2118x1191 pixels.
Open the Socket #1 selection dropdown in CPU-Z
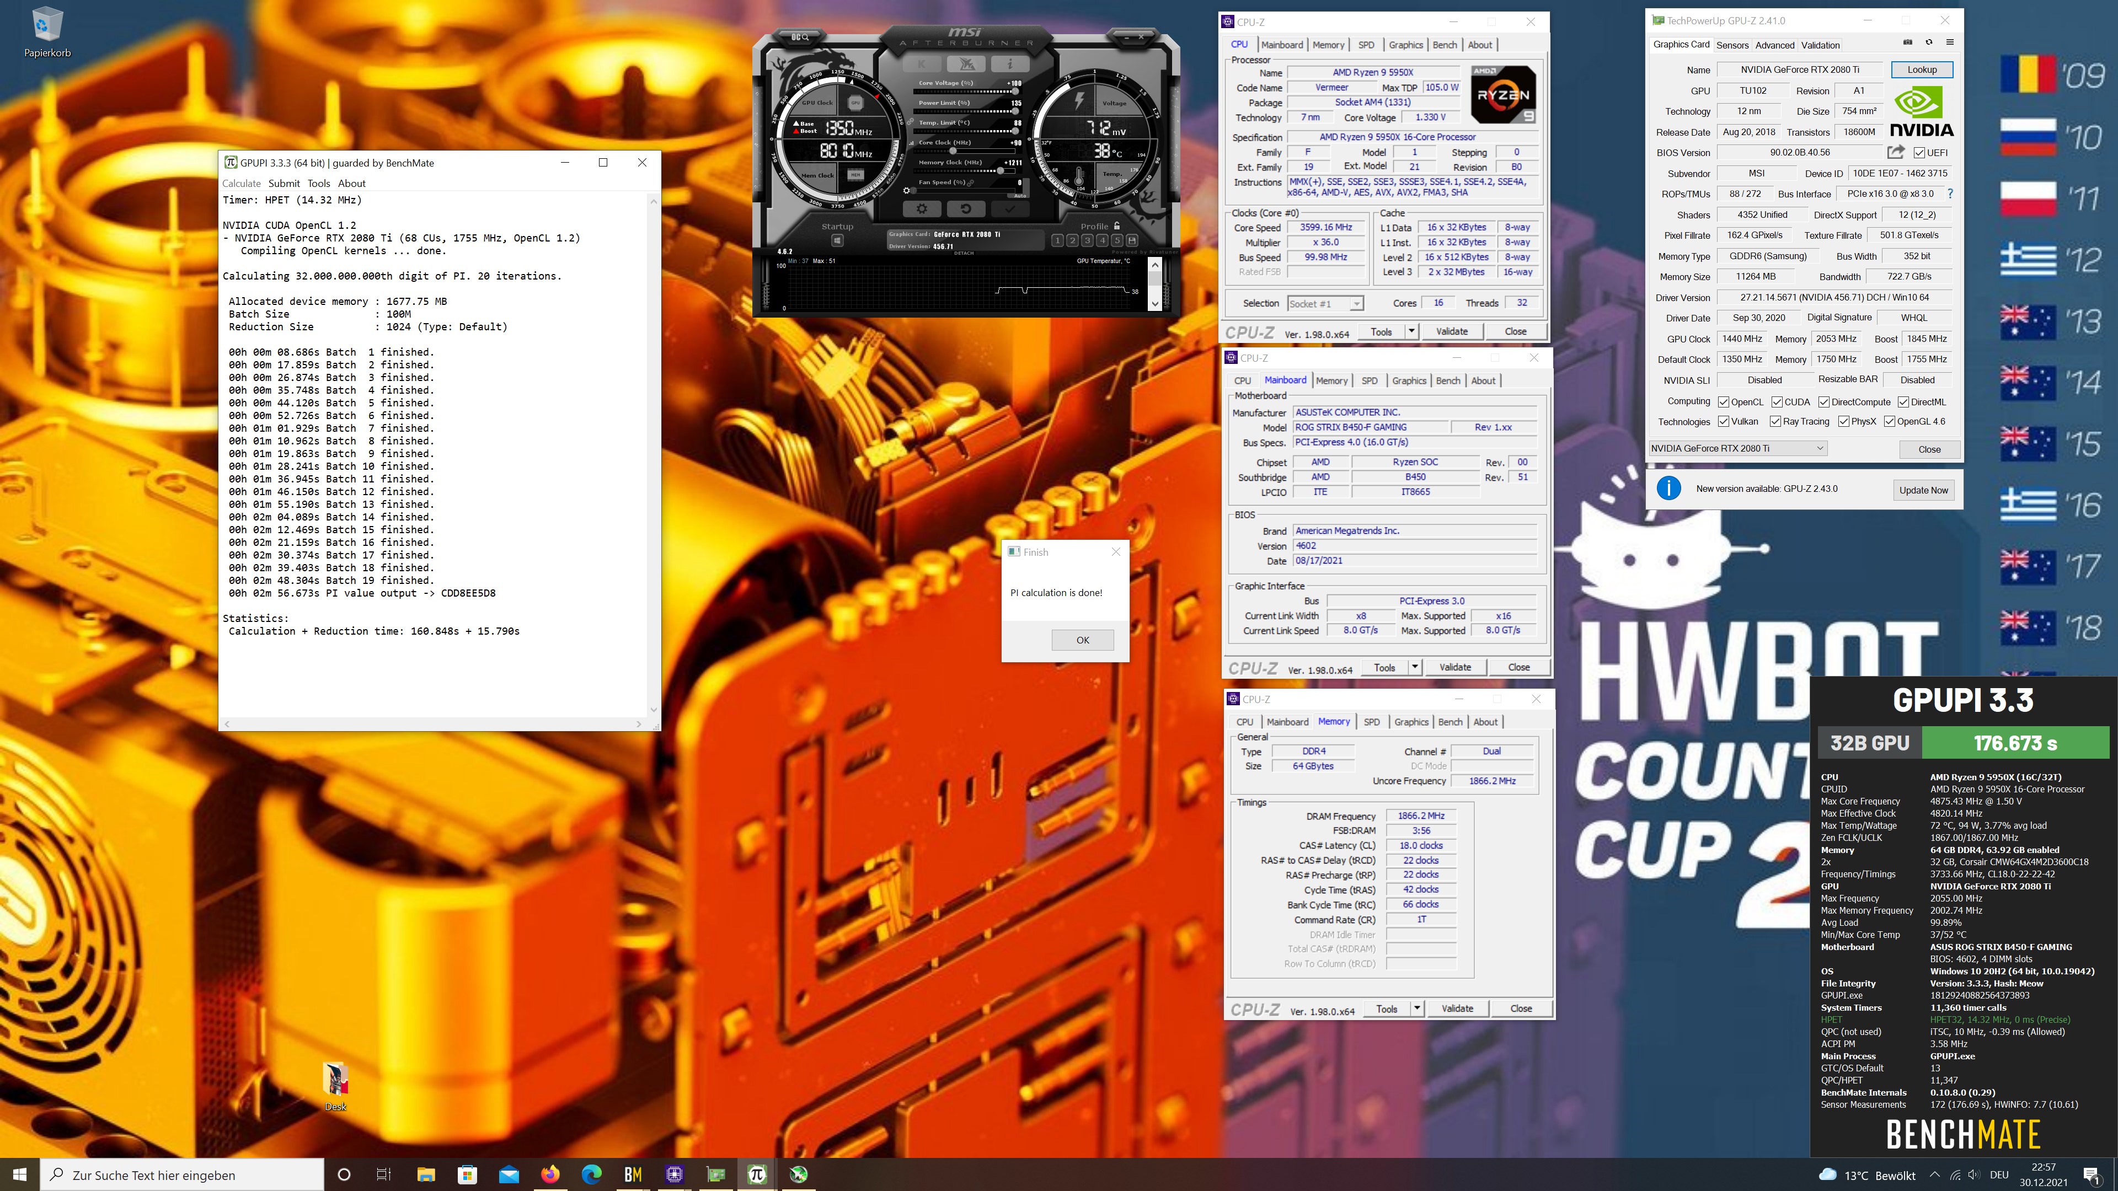[1325, 303]
